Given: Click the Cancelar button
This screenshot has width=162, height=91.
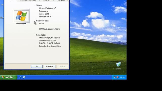Looking at the screenshot, I should [50, 66].
